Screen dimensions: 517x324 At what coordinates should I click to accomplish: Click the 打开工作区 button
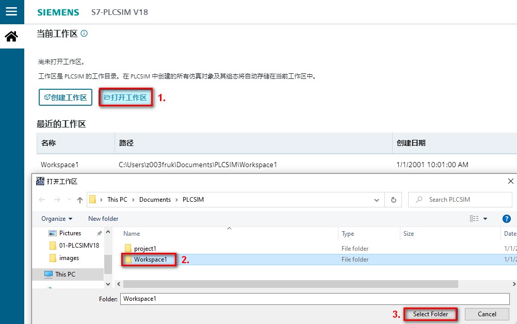coord(125,97)
